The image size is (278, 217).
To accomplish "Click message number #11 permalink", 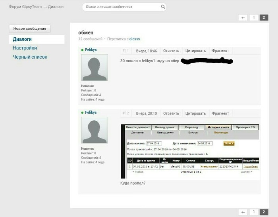I will click(x=125, y=51).
